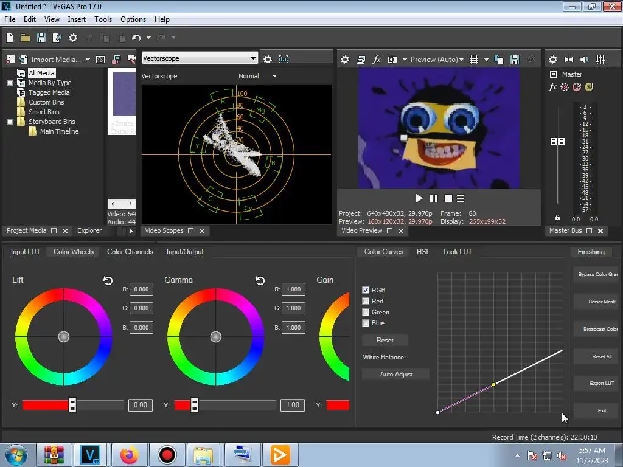Click the Render As toolbar icon
The width and height of the screenshot is (623, 467).
[57, 38]
